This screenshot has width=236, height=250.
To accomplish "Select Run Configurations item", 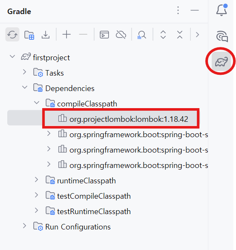I will (x=78, y=227).
